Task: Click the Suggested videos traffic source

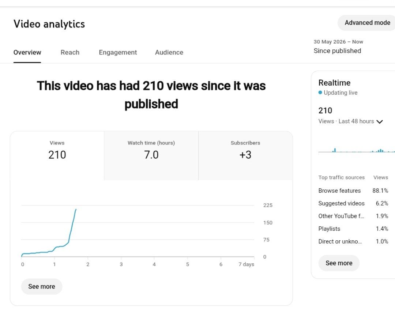Action: click(x=341, y=203)
